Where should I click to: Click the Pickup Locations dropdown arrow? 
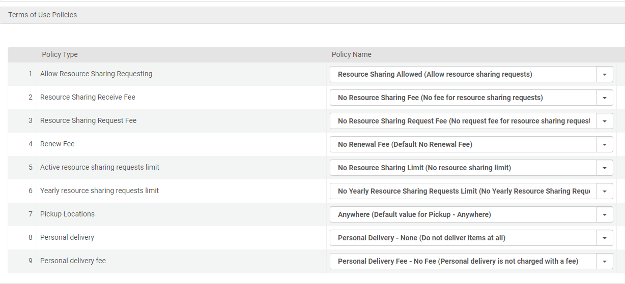[604, 214]
